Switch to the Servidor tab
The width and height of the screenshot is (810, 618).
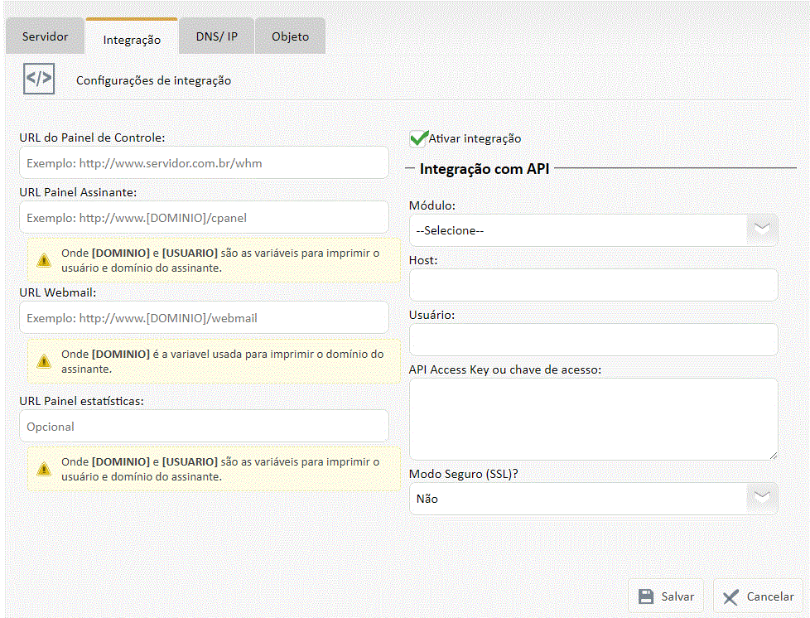click(45, 36)
